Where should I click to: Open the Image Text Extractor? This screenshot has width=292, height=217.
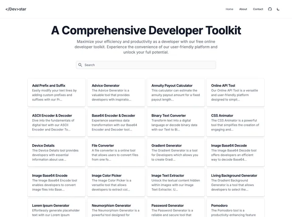point(176,182)
